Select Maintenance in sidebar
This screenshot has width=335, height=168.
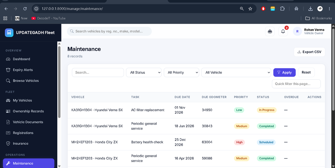click(29, 163)
